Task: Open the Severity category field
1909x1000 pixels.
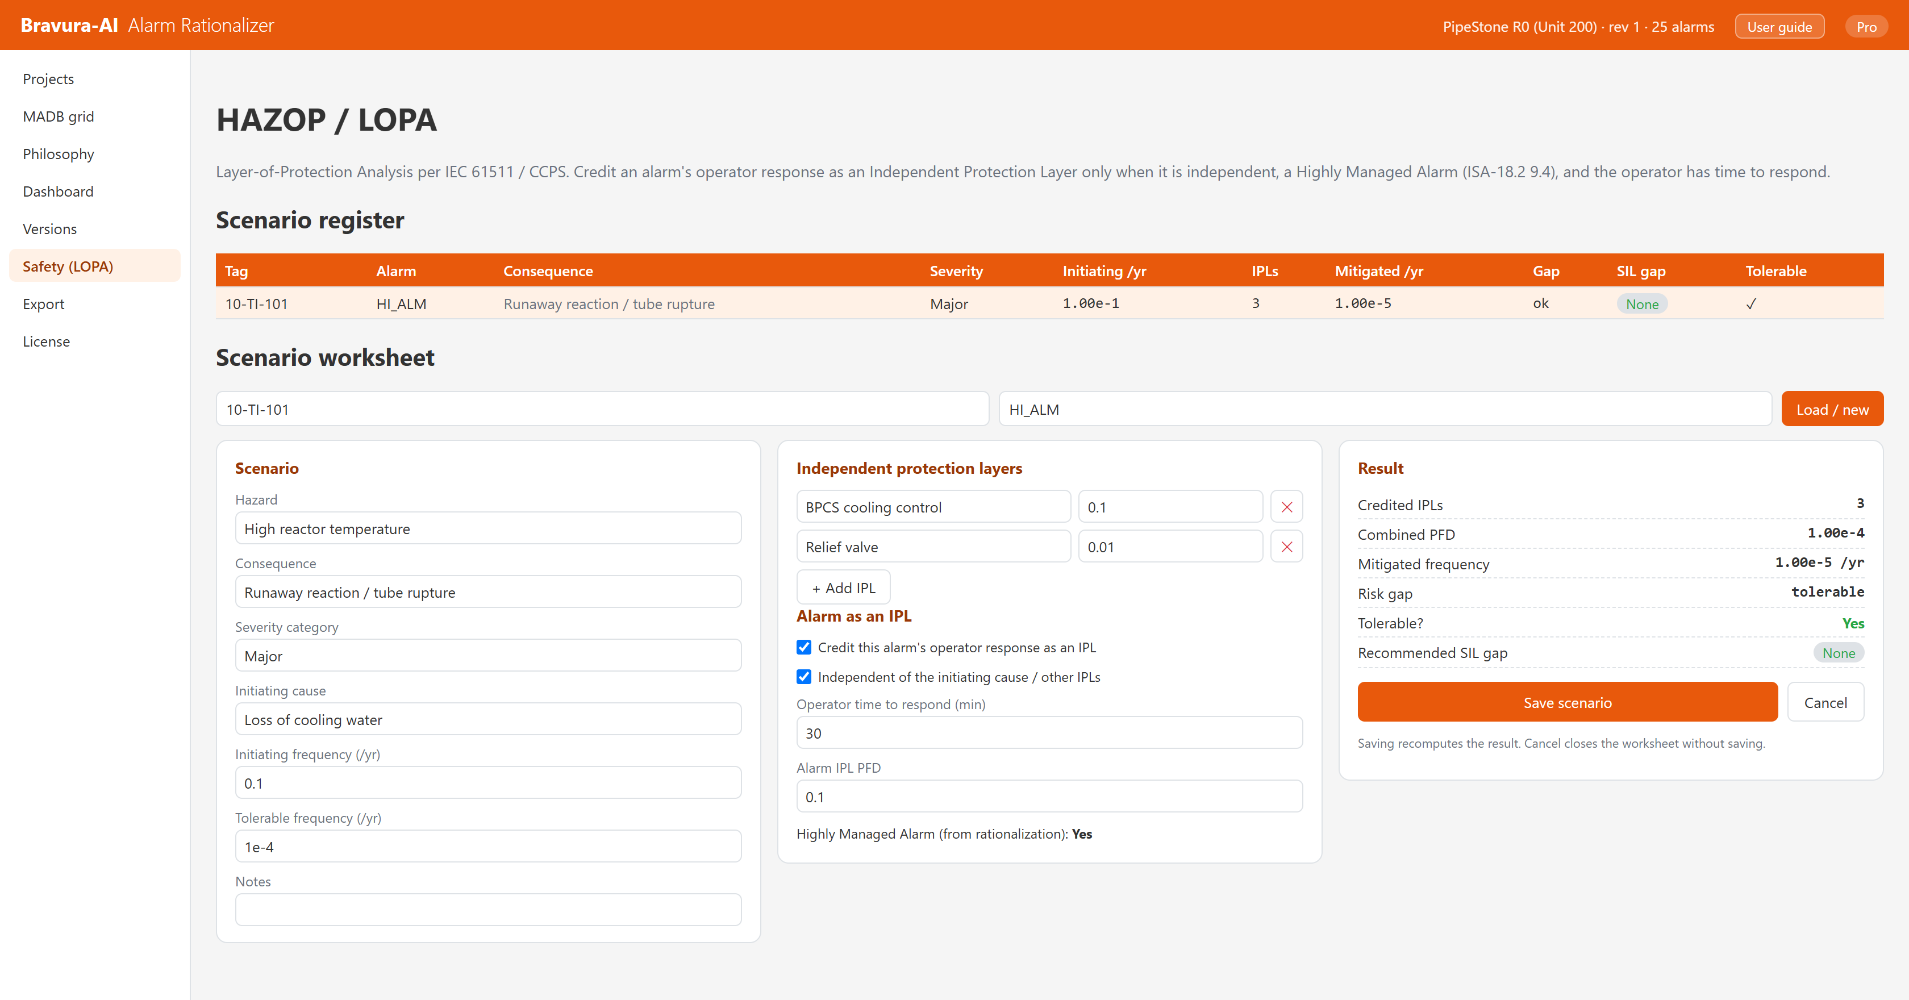Action: click(x=489, y=656)
